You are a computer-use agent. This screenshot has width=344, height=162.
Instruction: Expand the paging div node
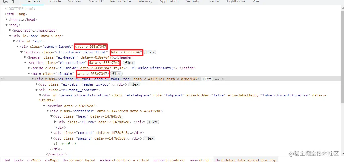tap(52, 138)
